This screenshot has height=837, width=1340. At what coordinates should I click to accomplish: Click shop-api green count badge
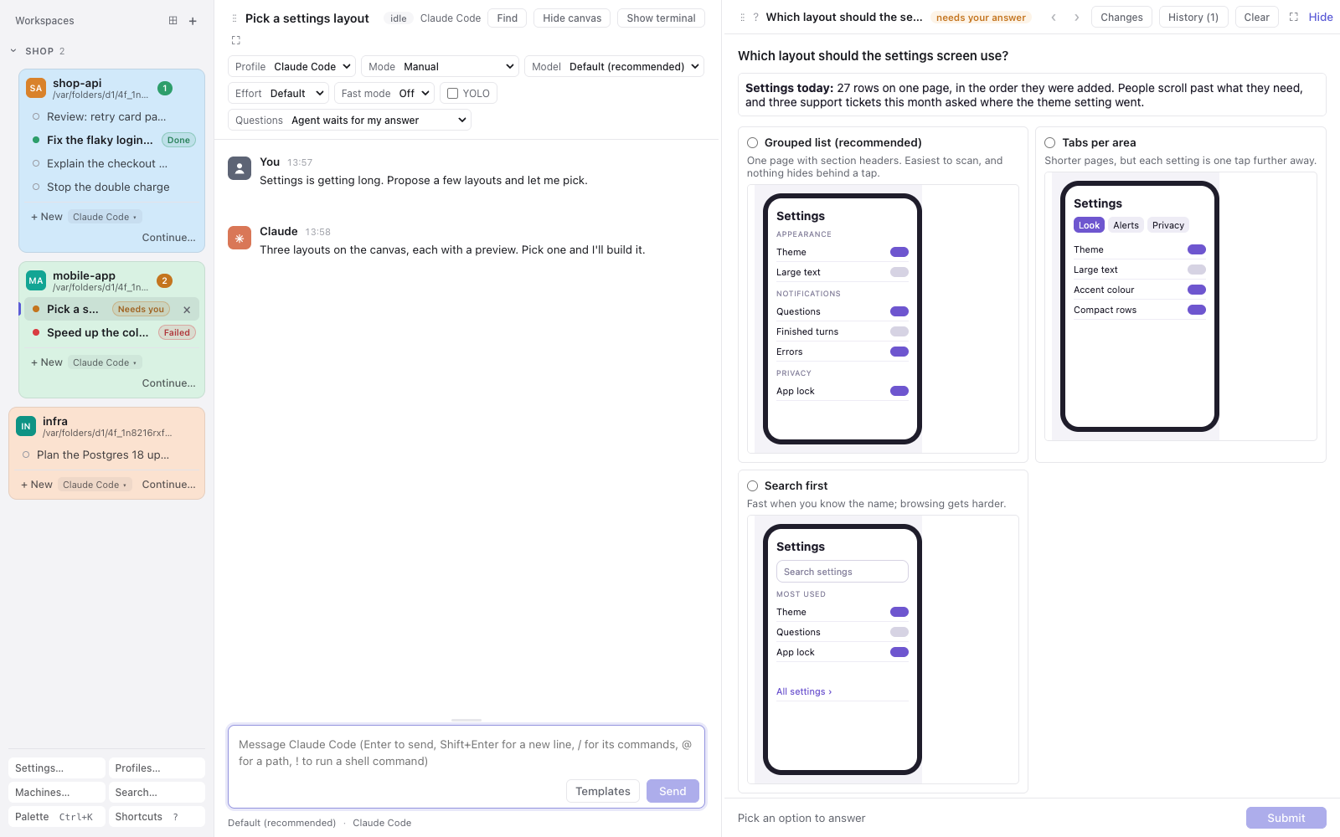tap(165, 88)
